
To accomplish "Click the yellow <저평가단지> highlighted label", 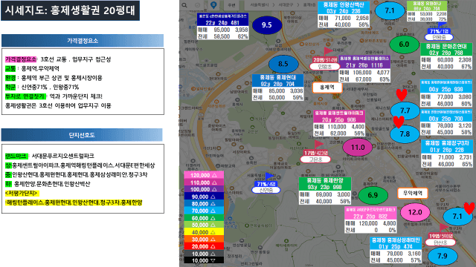I will pos(22,193).
